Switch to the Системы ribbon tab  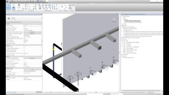pos(27,3)
